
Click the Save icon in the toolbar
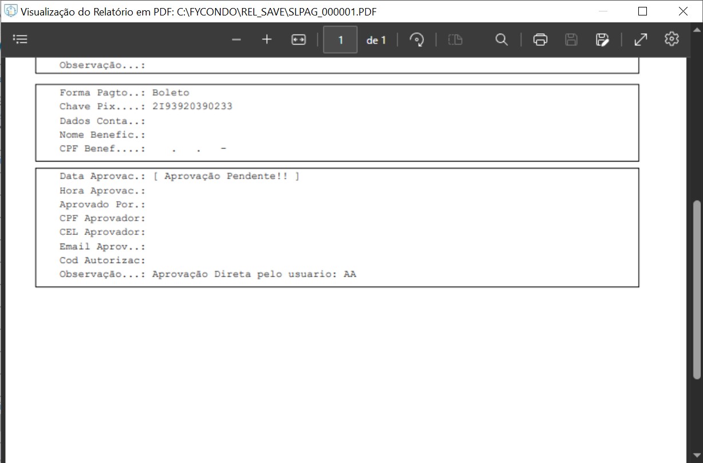(571, 40)
